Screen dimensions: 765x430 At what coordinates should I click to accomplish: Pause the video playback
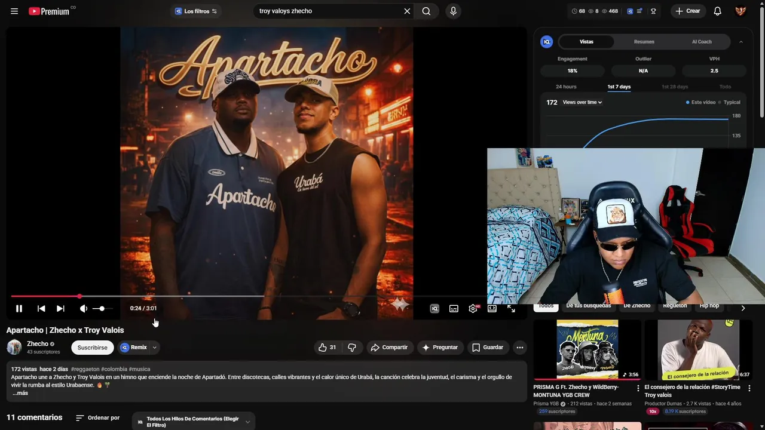coord(19,309)
